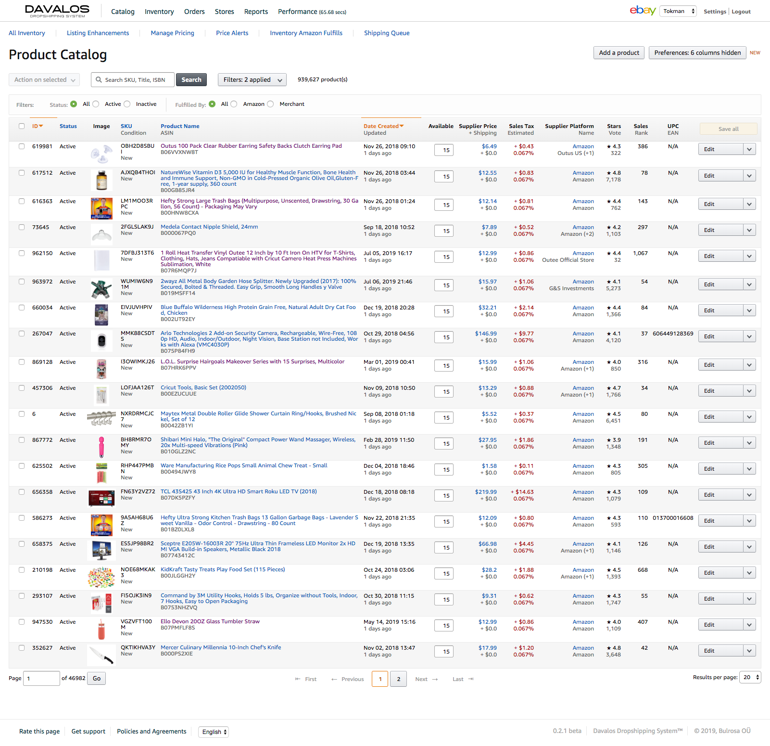Open the KidKraft Play Food Set image
The width and height of the screenshot is (770, 746).
101,577
